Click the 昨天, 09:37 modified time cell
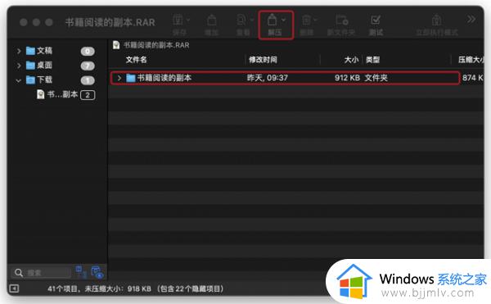Image resolution: width=491 pixels, height=304 pixels. click(x=267, y=78)
